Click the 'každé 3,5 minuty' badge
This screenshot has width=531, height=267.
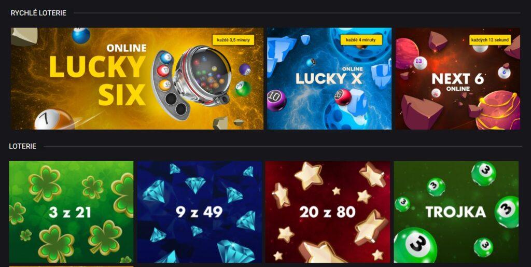[233, 40]
